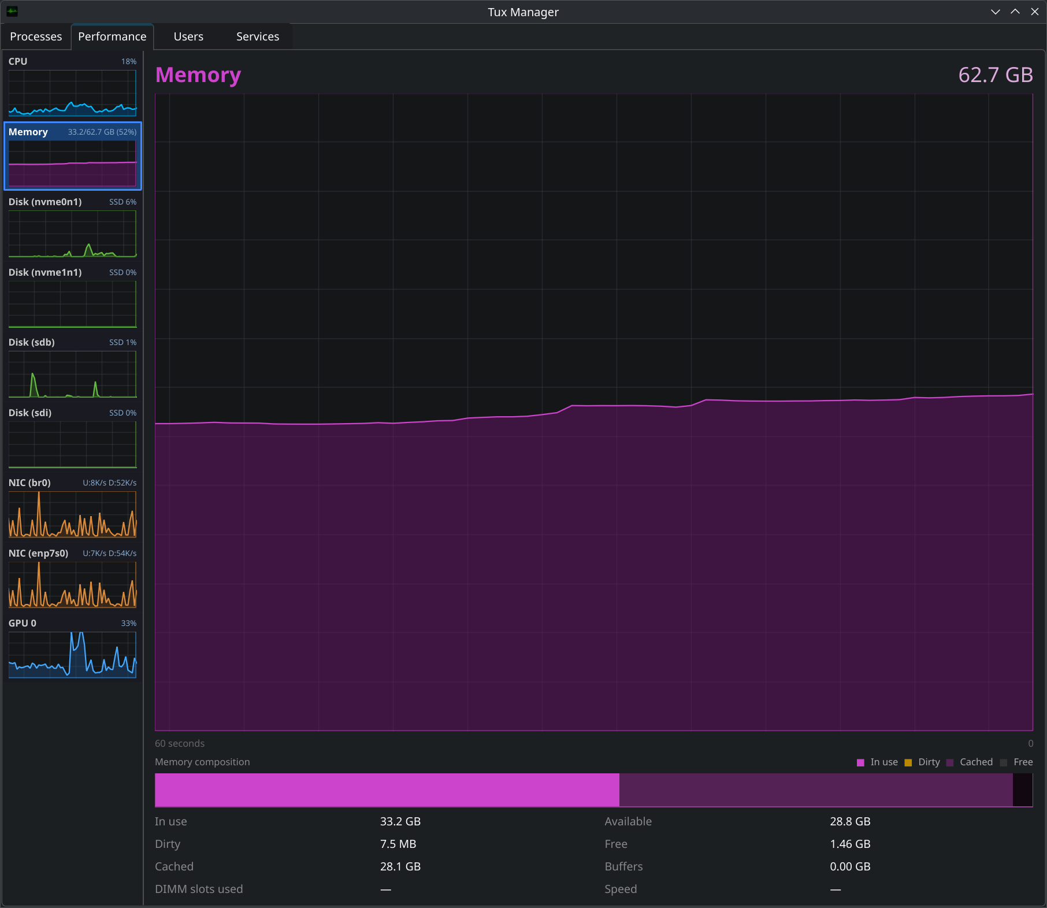Click the Dirty legend color square
The image size is (1047, 908).
tap(908, 762)
